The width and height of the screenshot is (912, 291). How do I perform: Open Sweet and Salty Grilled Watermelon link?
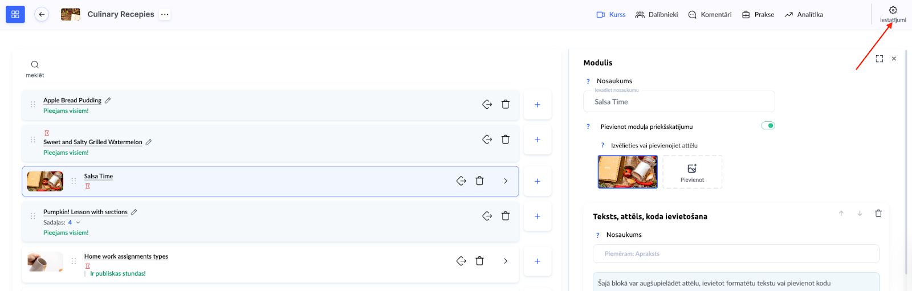pyautogui.click(x=92, y=142)
